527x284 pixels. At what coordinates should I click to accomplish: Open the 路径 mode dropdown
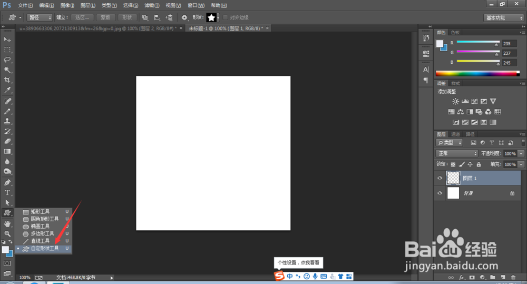pos(40,17)
